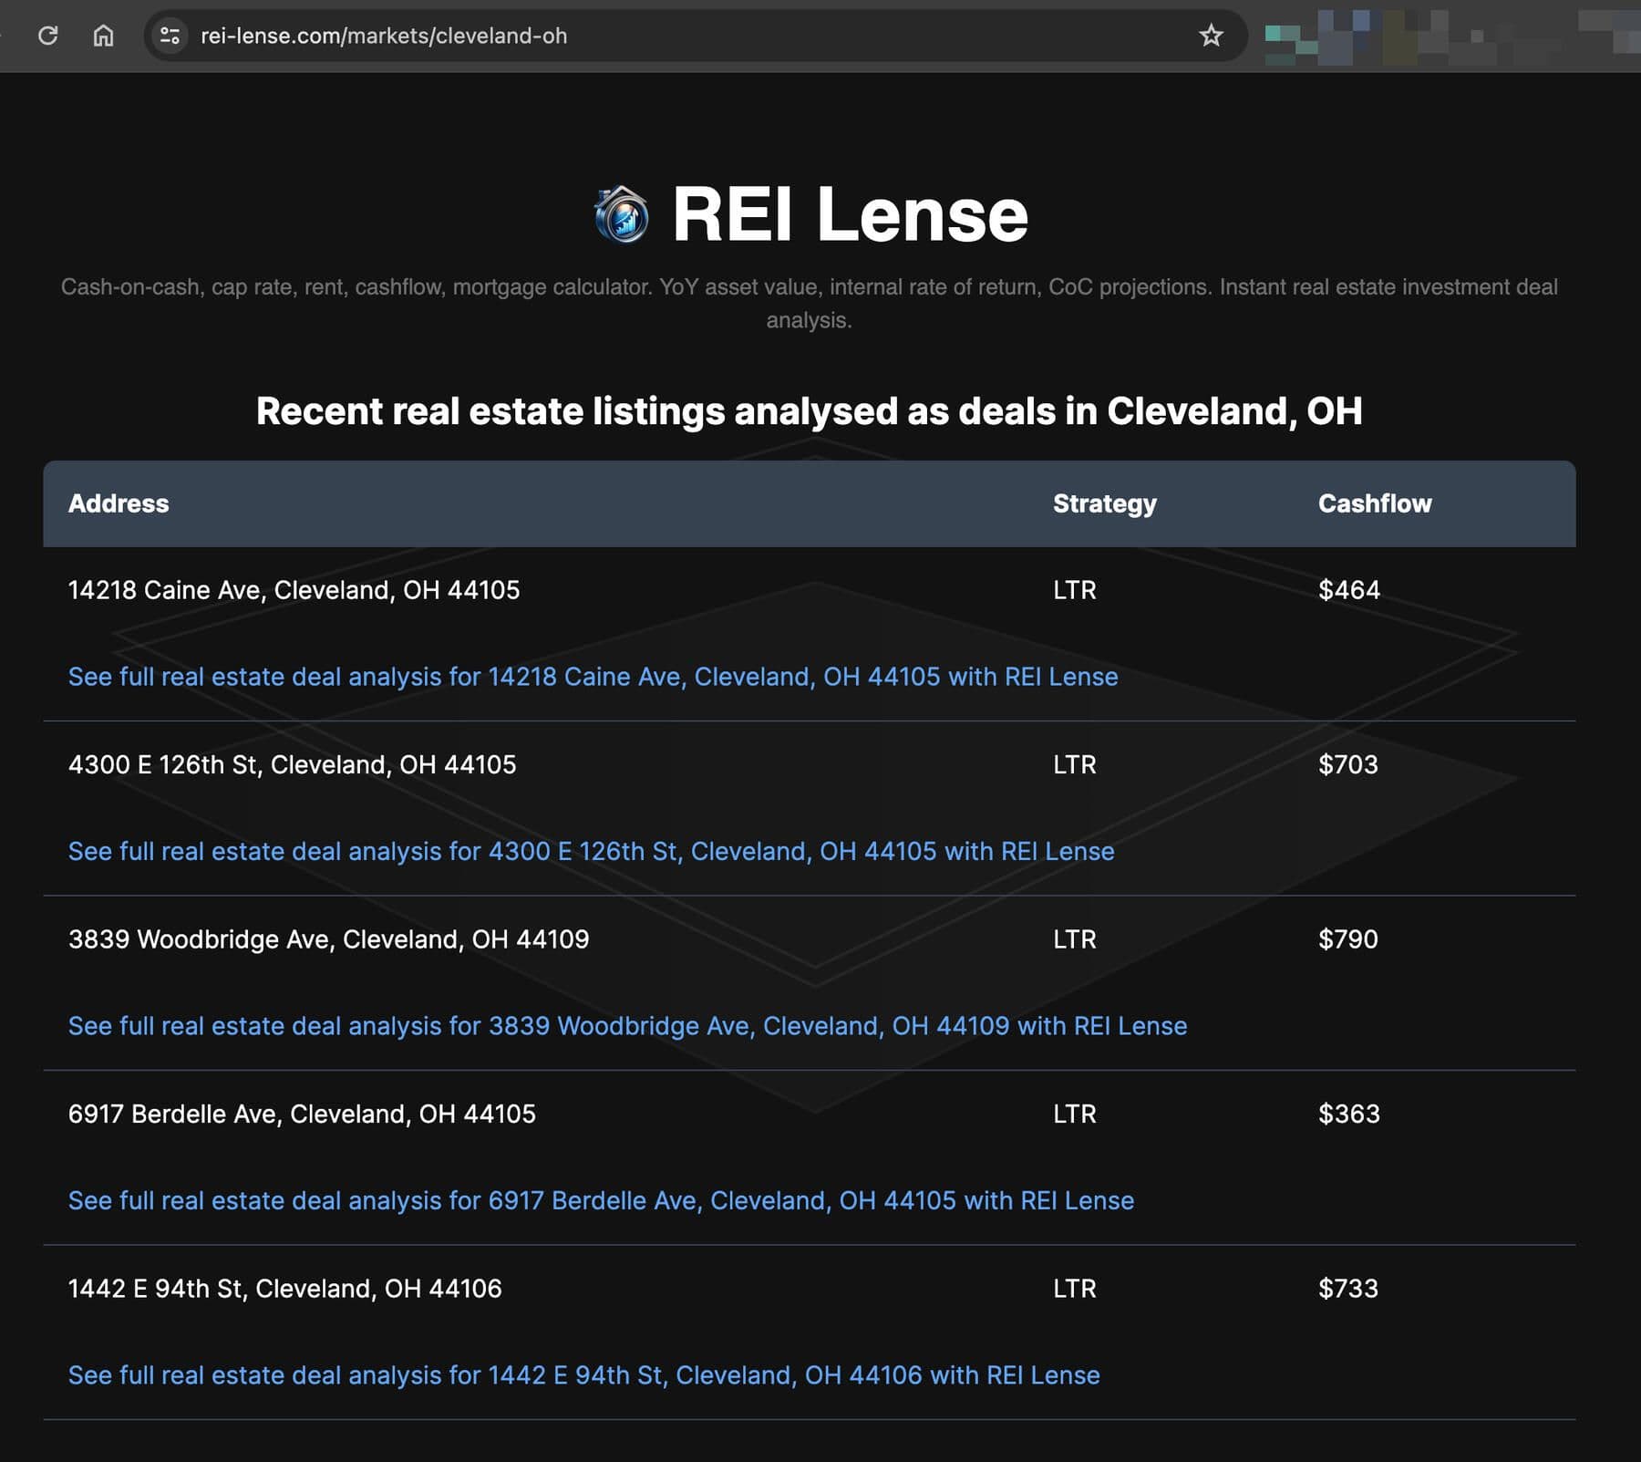Select address cell 14218 Caine Ave, Cleveland
The height and width of the screenshot is (1462, 1641).
(294, 590)
